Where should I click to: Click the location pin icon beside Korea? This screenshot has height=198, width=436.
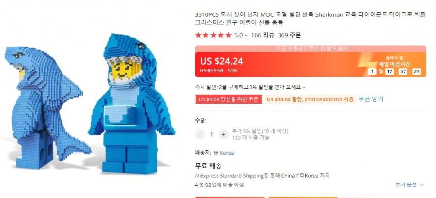pos(216,153)
